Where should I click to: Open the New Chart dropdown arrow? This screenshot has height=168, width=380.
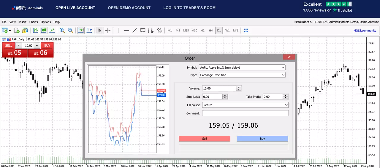[10, 31]
